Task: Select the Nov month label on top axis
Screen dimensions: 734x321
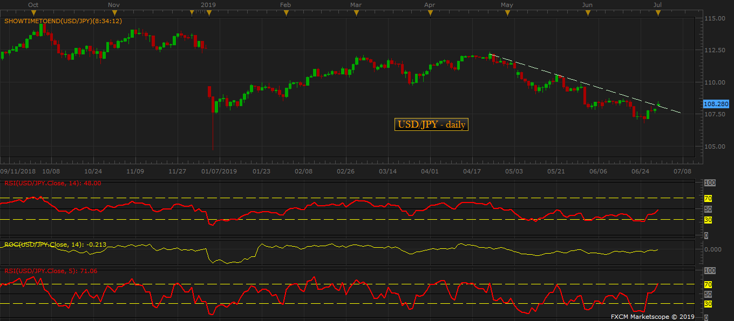Action: point(113,5)
